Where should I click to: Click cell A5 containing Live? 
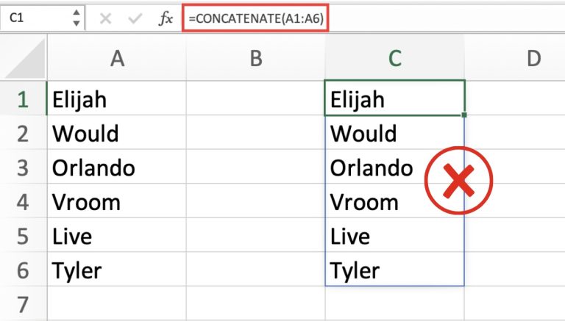(x=116, y=236)
